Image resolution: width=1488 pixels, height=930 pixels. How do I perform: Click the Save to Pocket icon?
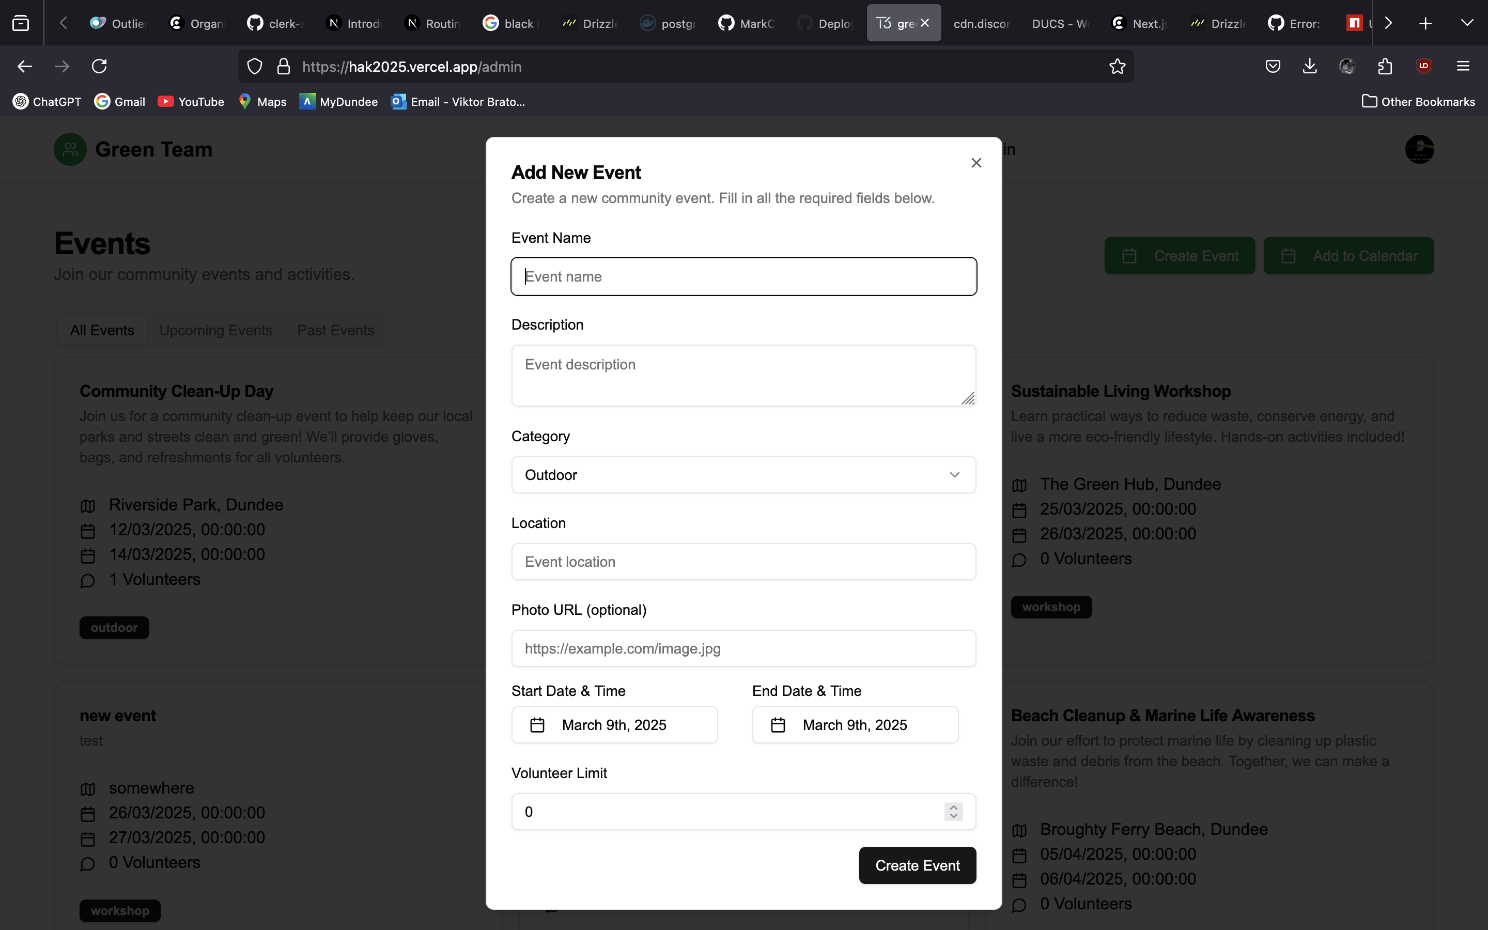[x=1272, y=67]
